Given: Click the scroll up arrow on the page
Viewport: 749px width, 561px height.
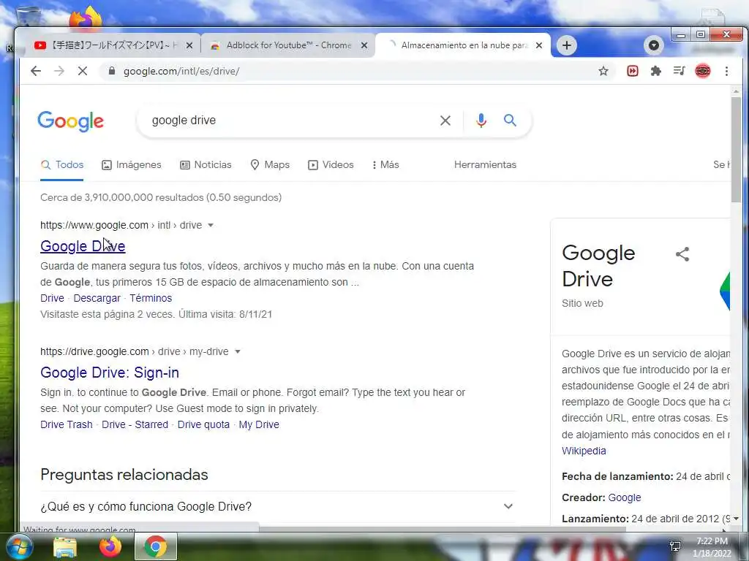Looking at the screenshot, I should point(736,91).
